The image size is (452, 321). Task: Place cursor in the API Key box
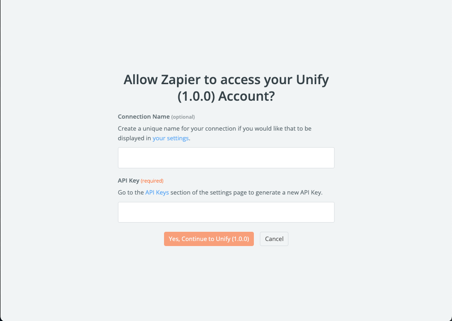[x=226, y=212]
